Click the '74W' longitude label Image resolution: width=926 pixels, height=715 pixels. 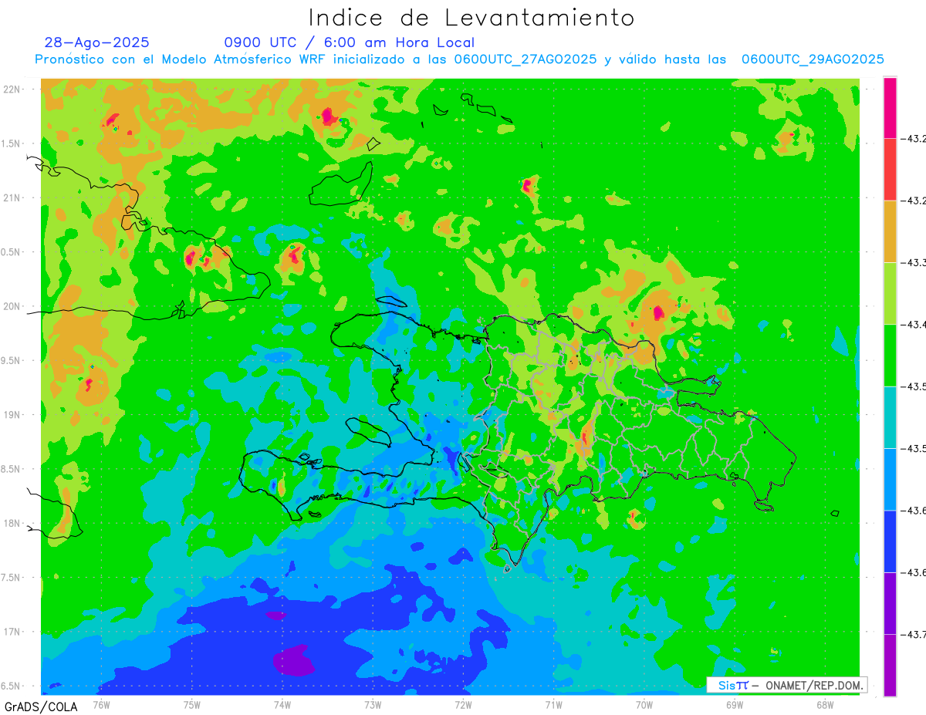(282, 704)
